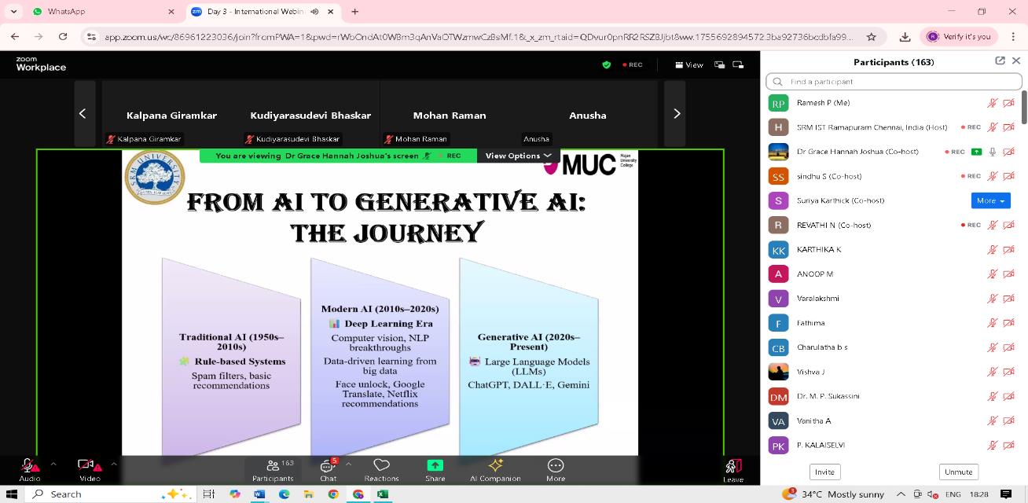Image resolution: width=1028 pixels, height=503 pixels.
Task: Click video-off icon for Vanitha A
Action: click(x=1009, y=420)
